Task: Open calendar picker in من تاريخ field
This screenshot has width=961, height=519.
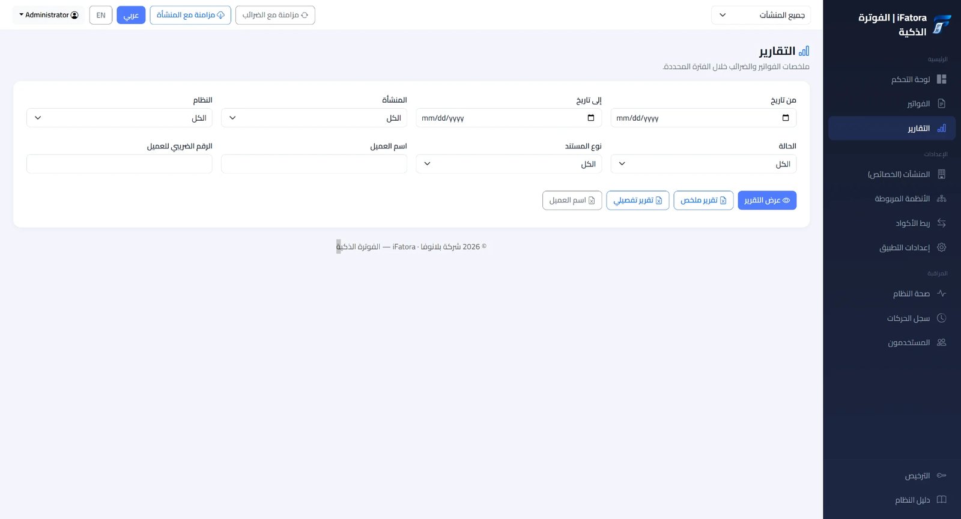Action: (786, 118)
